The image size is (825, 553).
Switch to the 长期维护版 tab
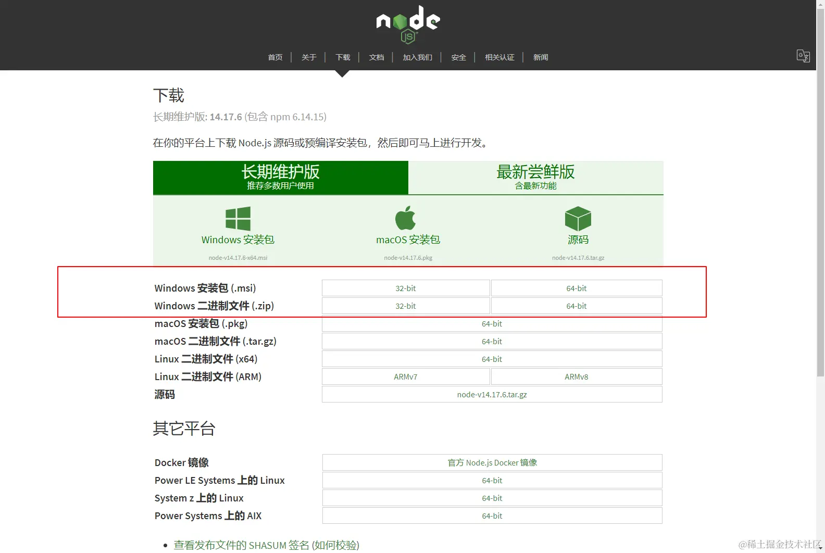coord(281,178)
